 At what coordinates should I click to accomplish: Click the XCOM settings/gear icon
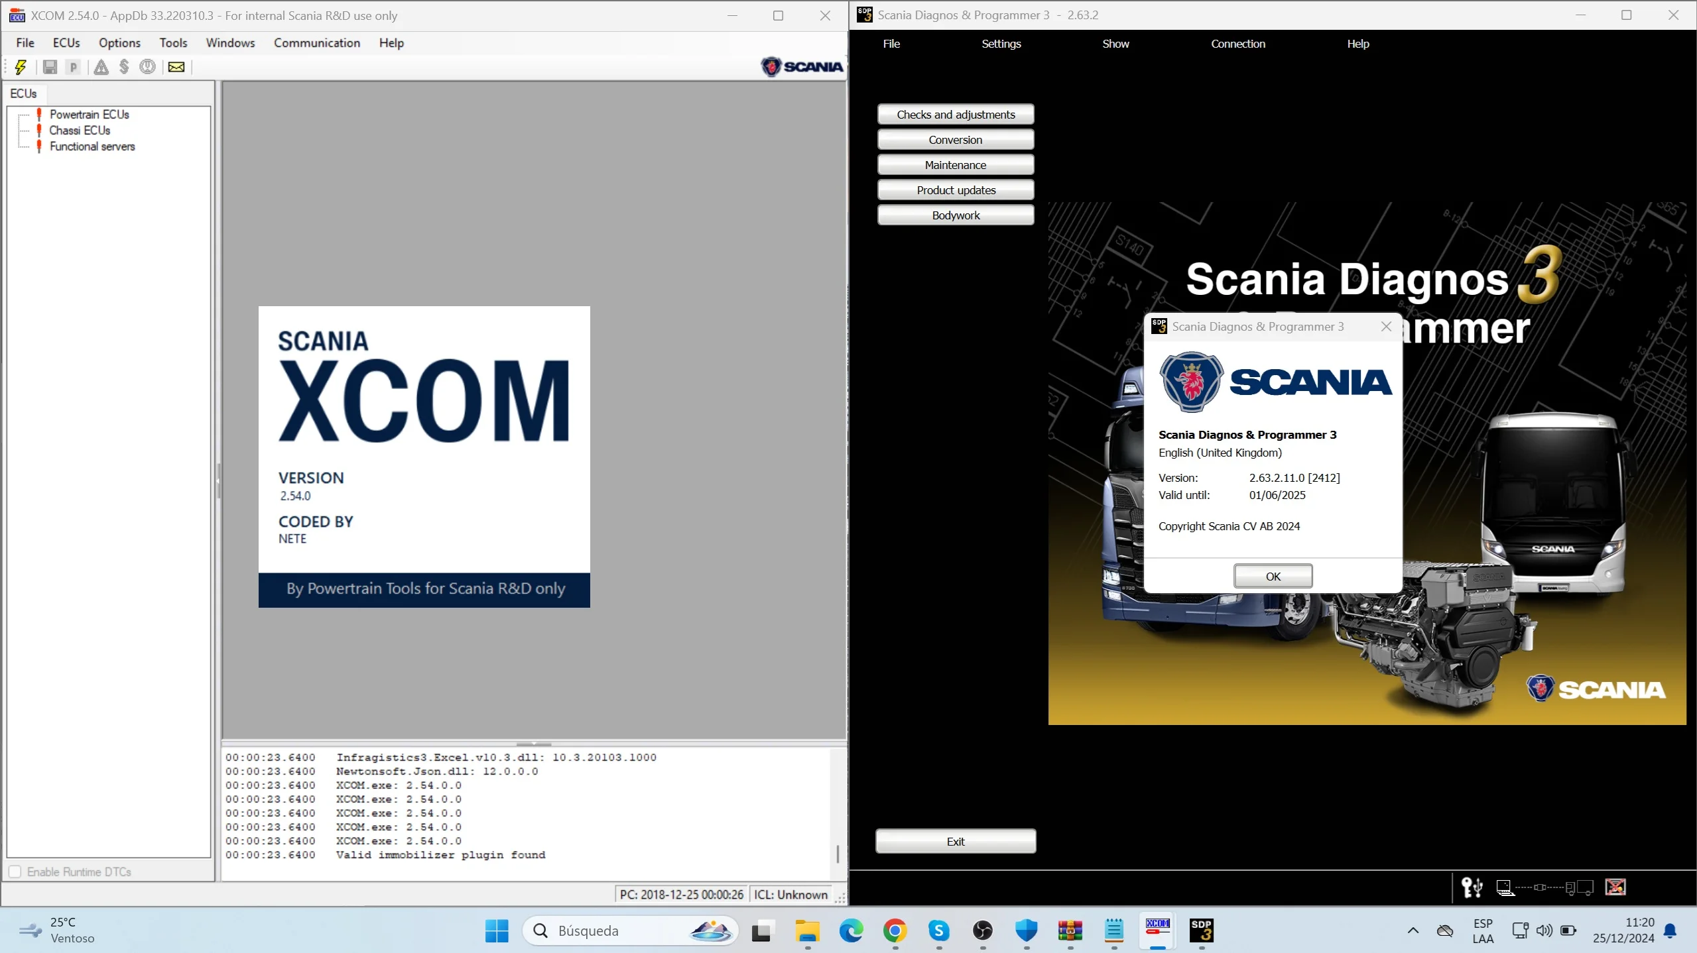coord(148,66)
